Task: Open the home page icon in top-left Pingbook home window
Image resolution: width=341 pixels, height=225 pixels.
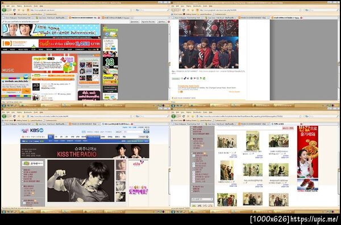Action: pos(23,10)
